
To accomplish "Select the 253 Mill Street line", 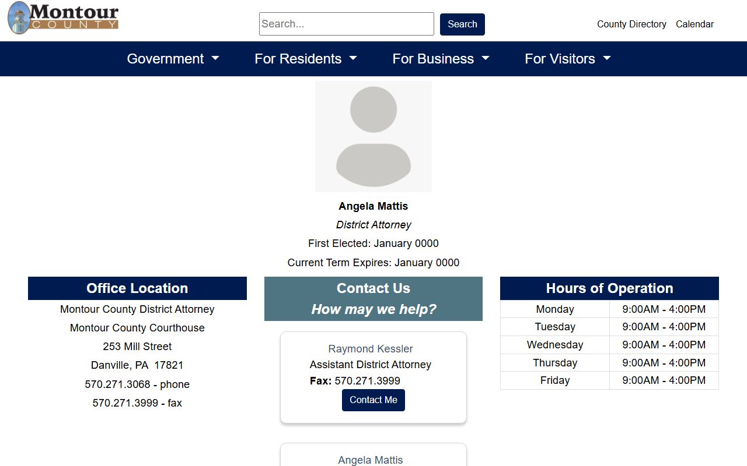I will pos(137,347).
